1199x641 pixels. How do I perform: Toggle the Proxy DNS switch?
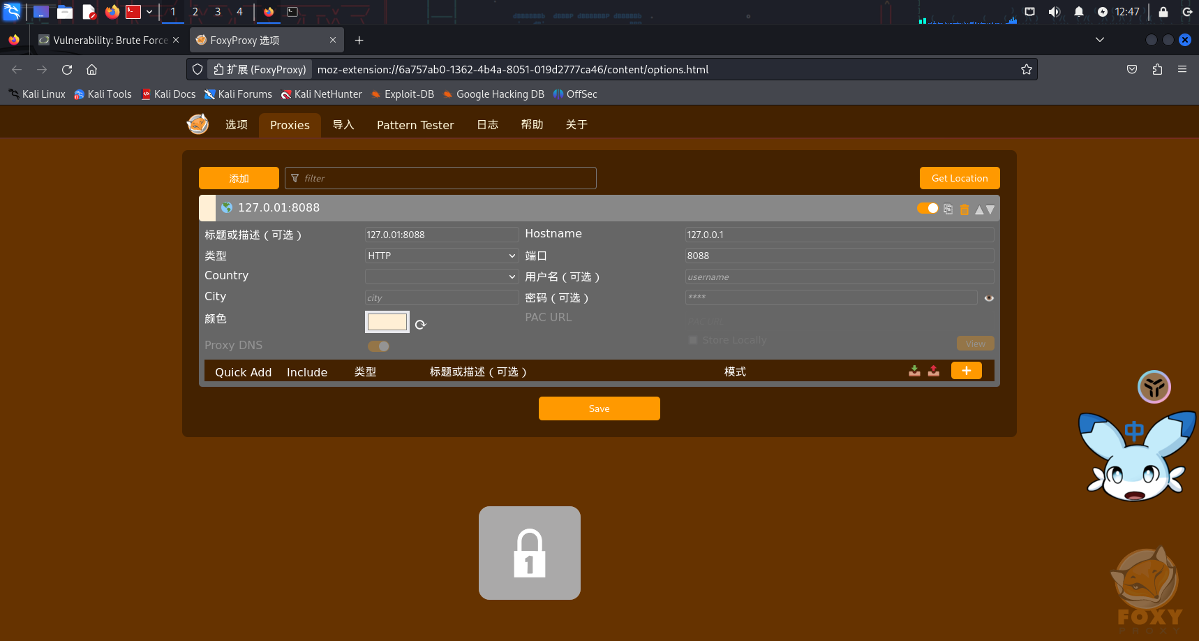point(378,346)
